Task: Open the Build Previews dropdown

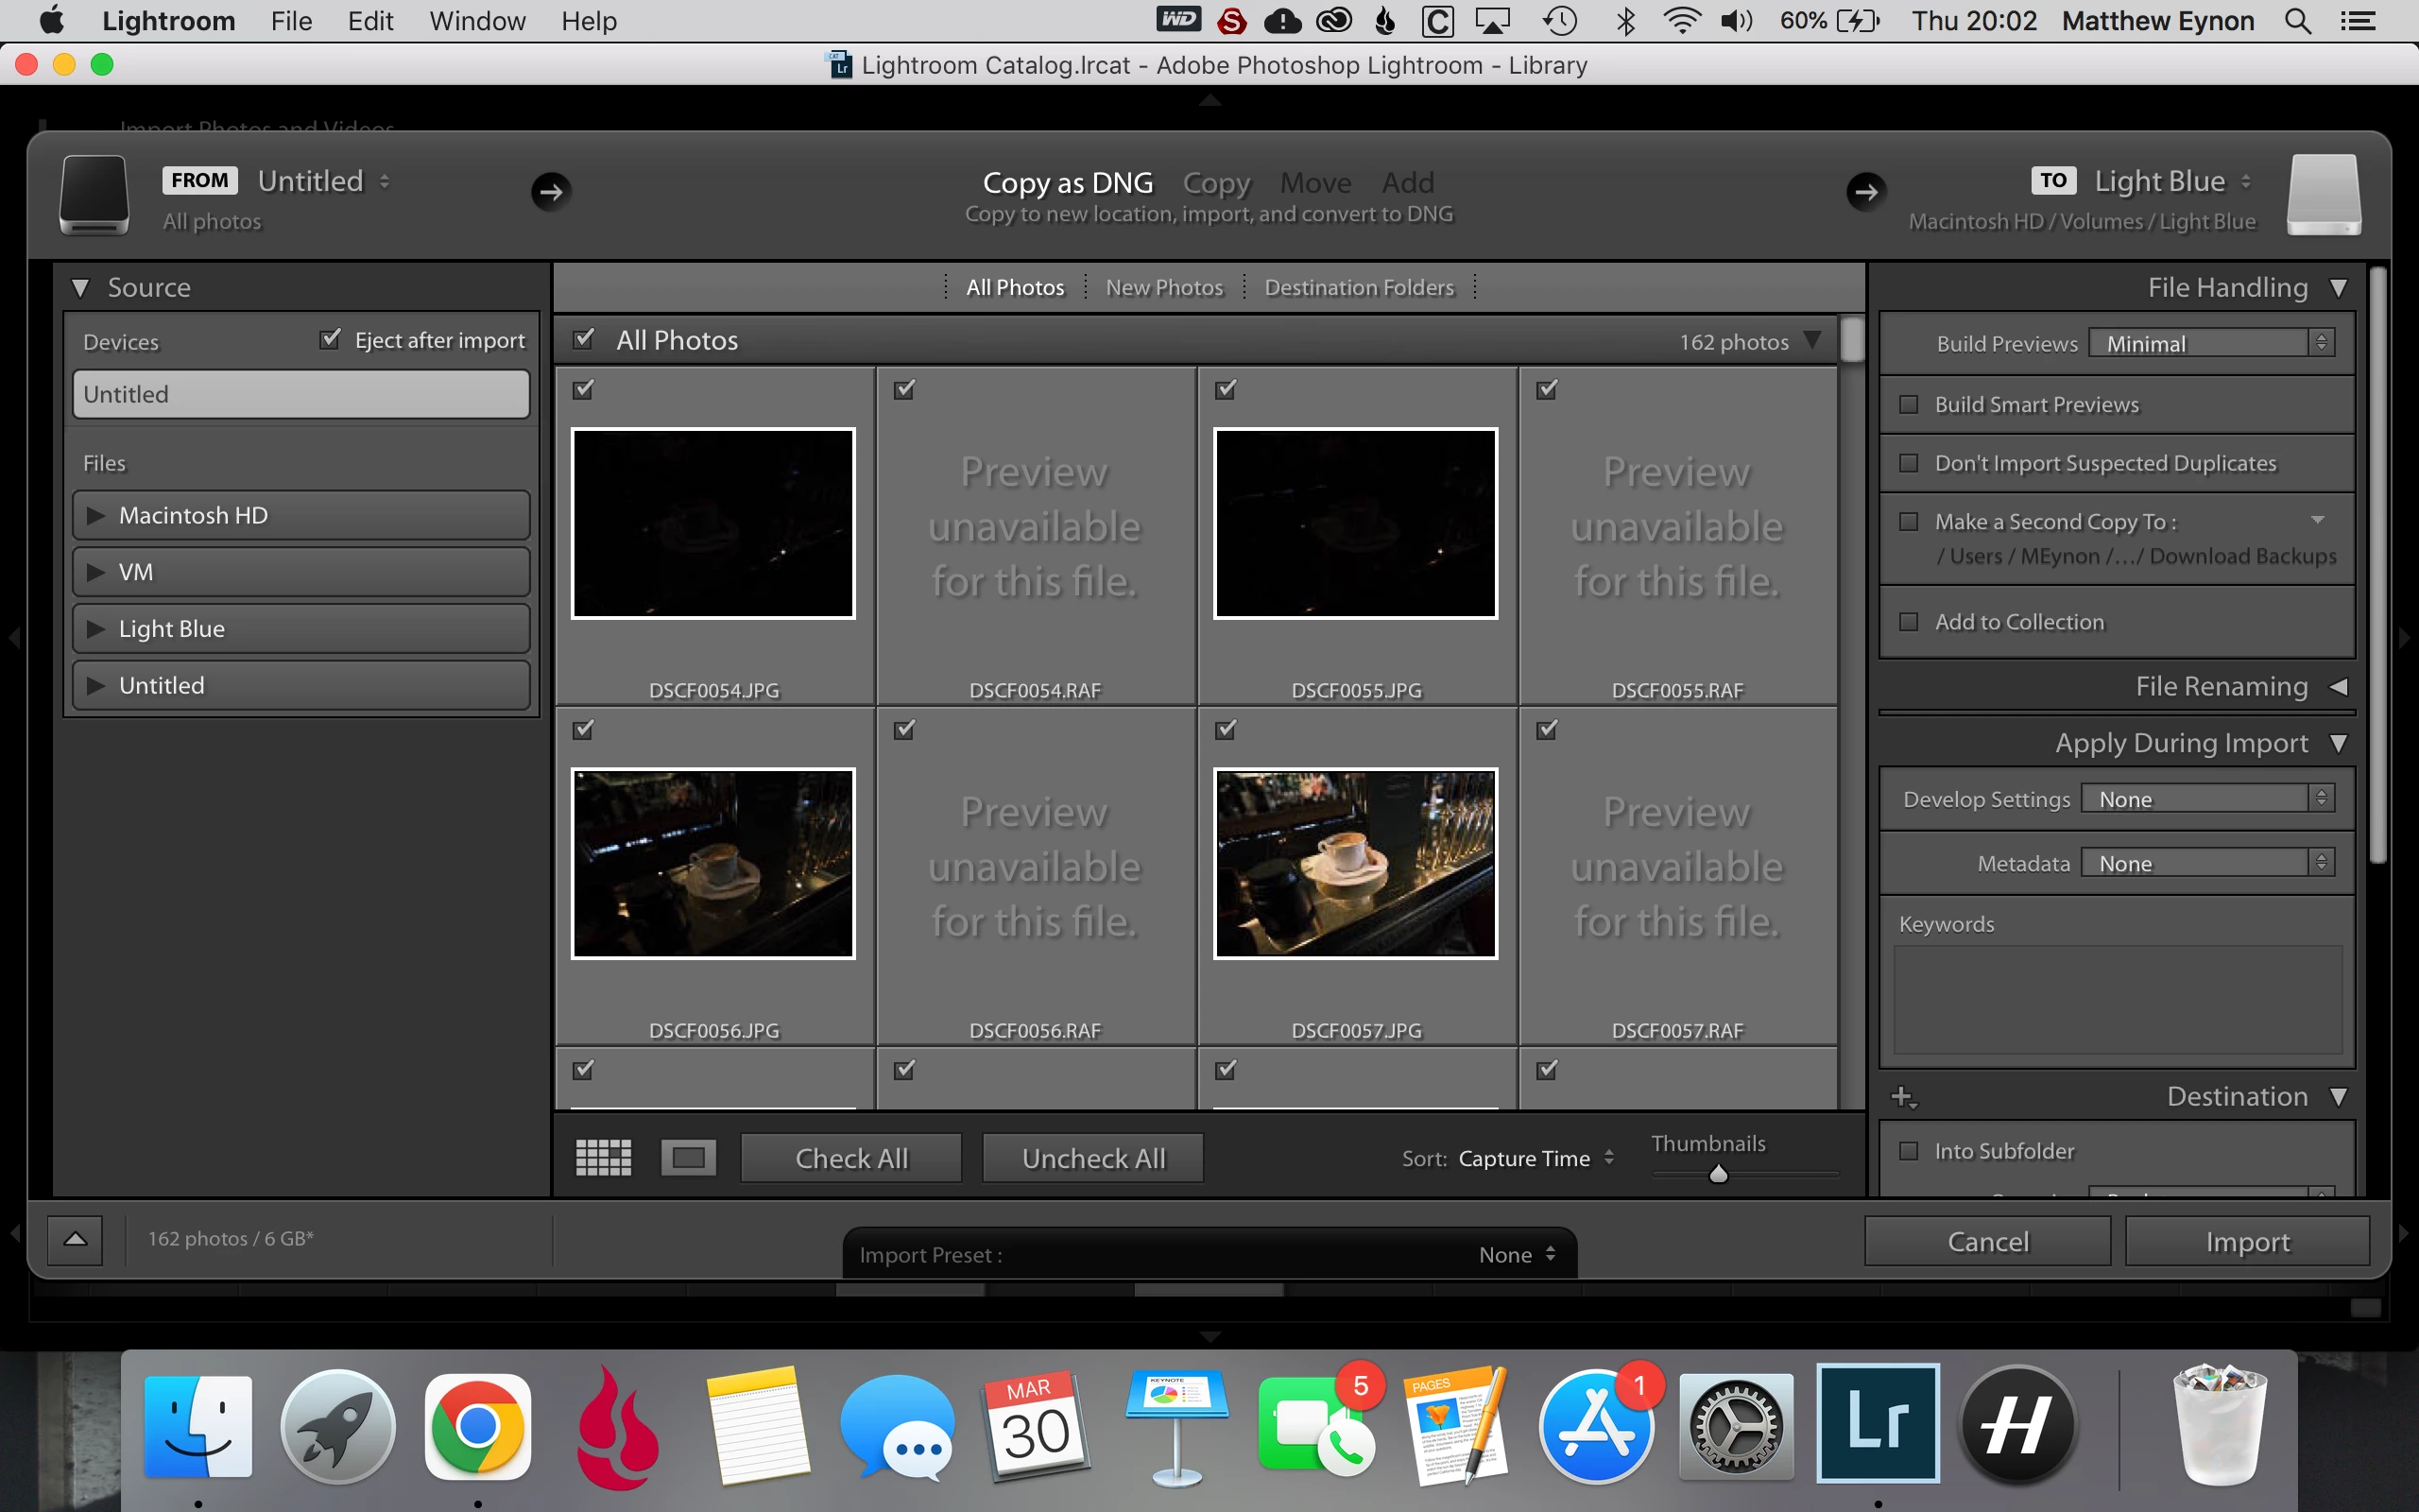Action: click(2210, 343)
